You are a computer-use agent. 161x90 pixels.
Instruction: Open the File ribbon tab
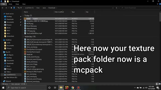click(4, 4)
